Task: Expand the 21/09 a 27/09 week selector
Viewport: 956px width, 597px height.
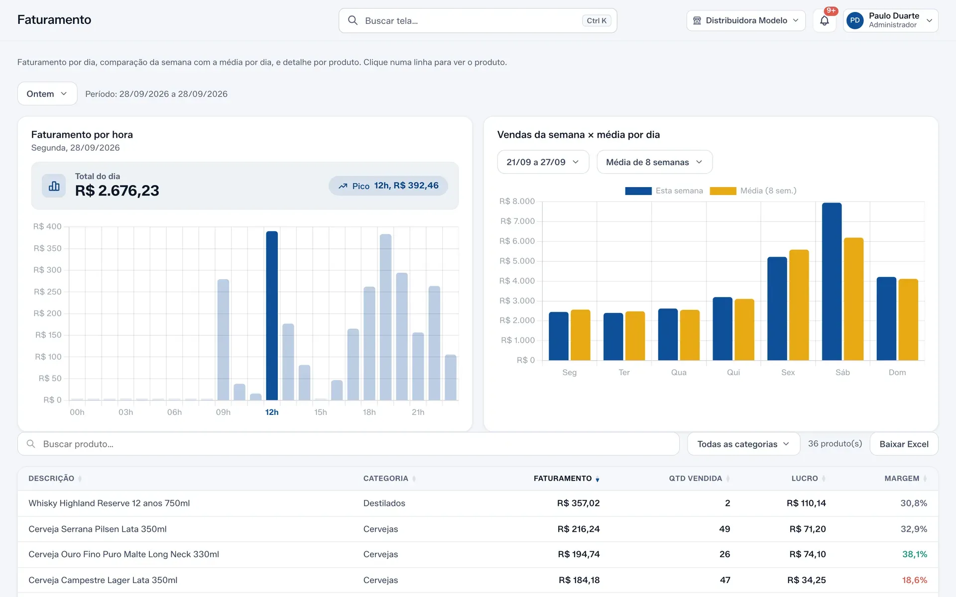Action: tap(543, 162)
